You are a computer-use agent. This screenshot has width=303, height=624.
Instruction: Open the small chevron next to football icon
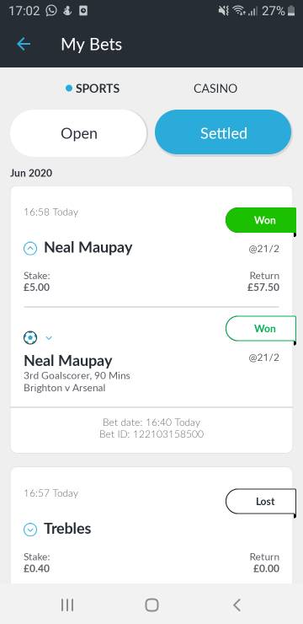[x=49, y=338]
